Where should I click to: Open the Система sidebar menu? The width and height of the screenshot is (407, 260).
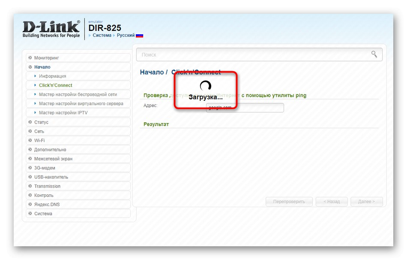point(78,214)
